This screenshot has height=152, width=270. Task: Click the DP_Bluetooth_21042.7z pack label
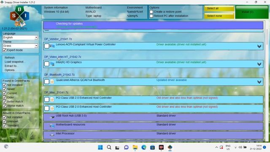point(59,75)
